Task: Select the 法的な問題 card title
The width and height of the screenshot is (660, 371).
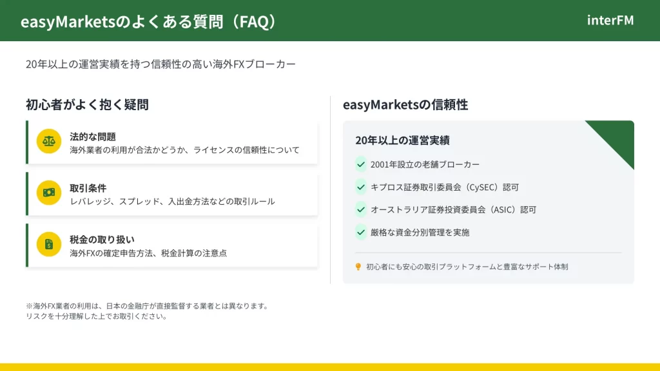Action: 93,137
